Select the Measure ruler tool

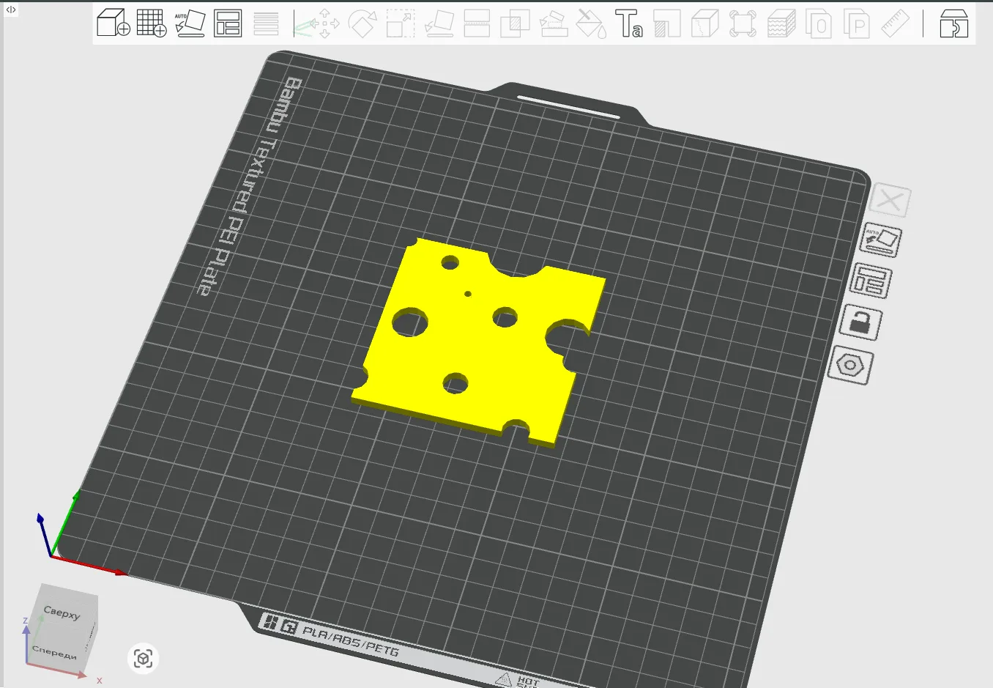[x=895, y=23]
